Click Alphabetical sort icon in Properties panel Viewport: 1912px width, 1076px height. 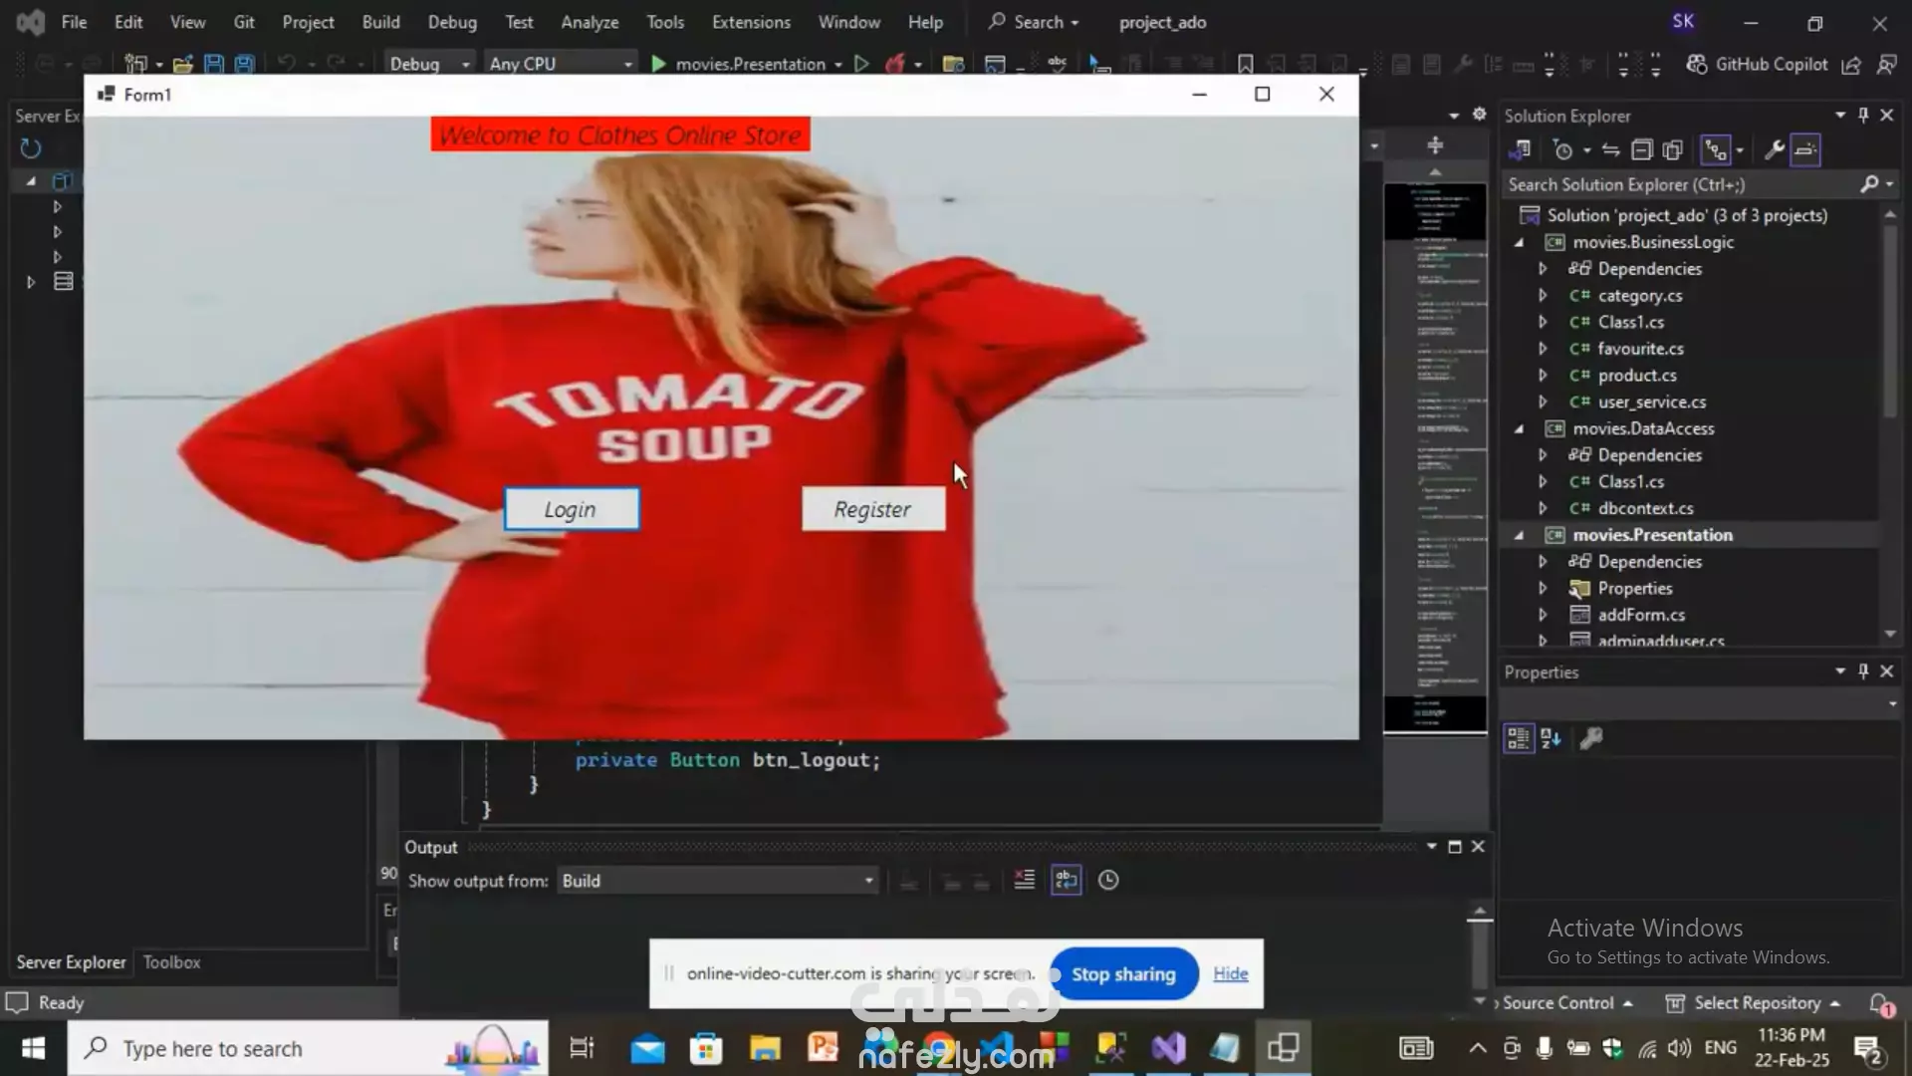1551,738
